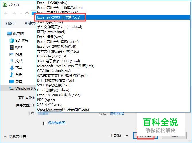Choose Unicode 文本(*.txt) format
The width and height of the screenshot is (192, 143).
coord(113,56)
